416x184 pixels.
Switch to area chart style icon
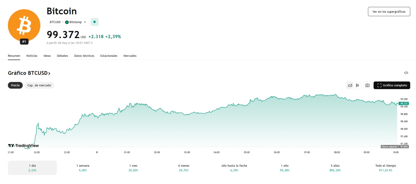click(350, 85)
